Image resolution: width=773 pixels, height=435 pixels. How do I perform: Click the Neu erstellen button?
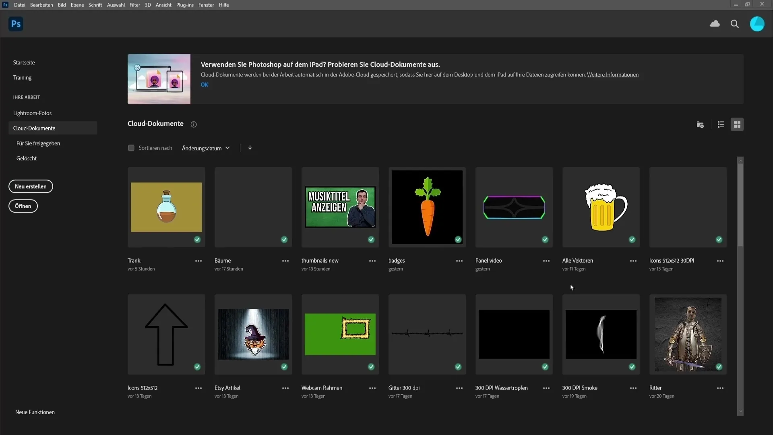point(30,186)
